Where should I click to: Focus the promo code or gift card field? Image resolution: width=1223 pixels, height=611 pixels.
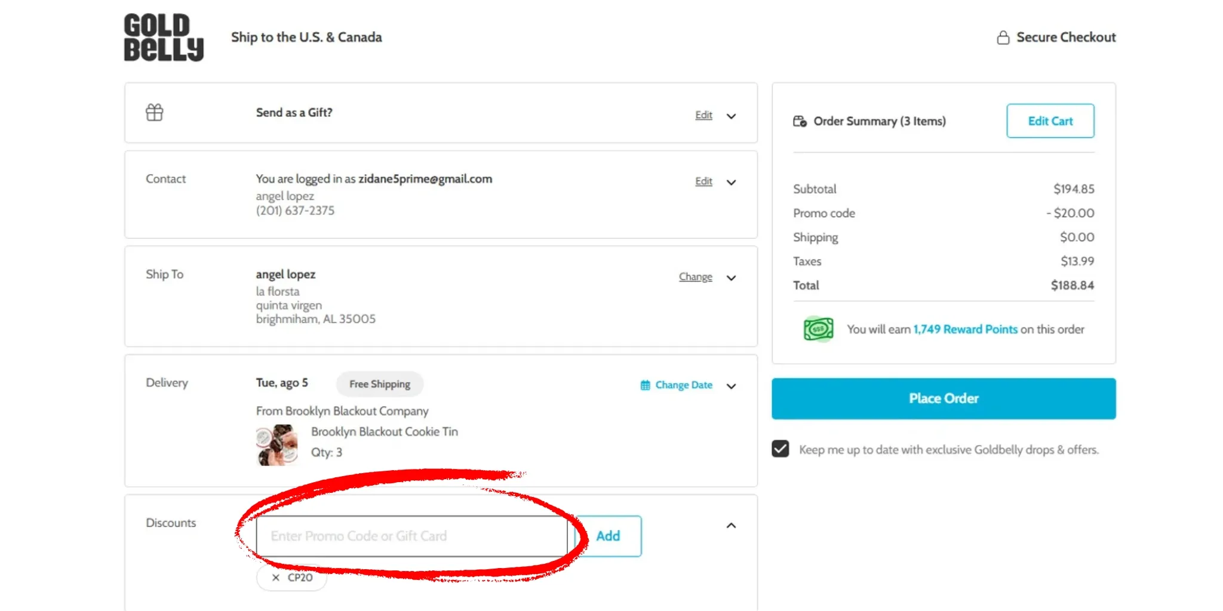pos(411,536)
